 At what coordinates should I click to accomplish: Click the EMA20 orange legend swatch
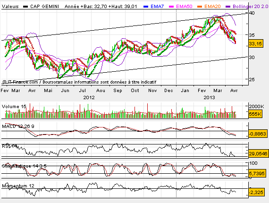pyautogui.click(x=200, y=7)
